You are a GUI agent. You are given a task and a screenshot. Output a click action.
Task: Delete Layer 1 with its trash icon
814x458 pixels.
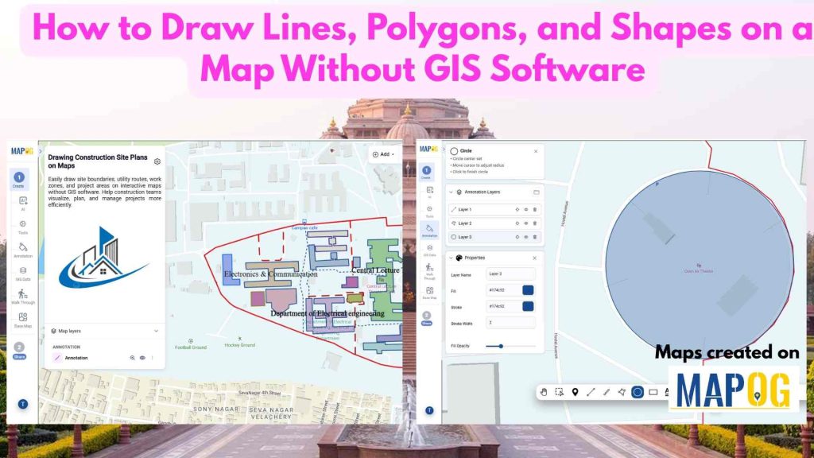[x=535, y=210]
